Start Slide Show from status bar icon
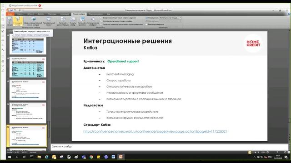 pos(258,152)
